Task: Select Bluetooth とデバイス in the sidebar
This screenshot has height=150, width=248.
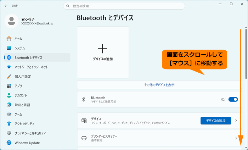Action: coord(37,57)
